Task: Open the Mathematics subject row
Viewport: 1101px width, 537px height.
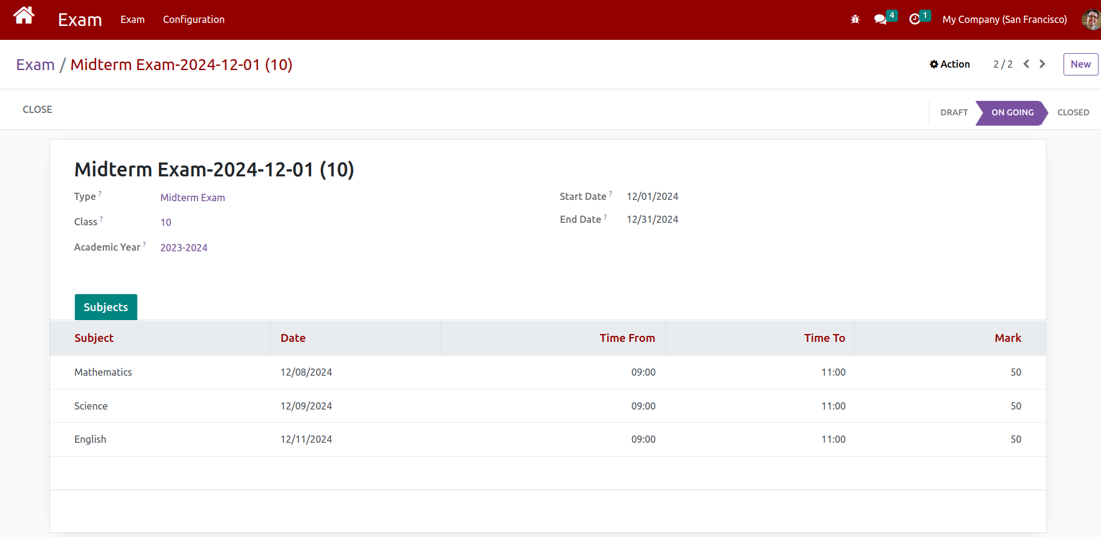Action: (x=103, y=372)
